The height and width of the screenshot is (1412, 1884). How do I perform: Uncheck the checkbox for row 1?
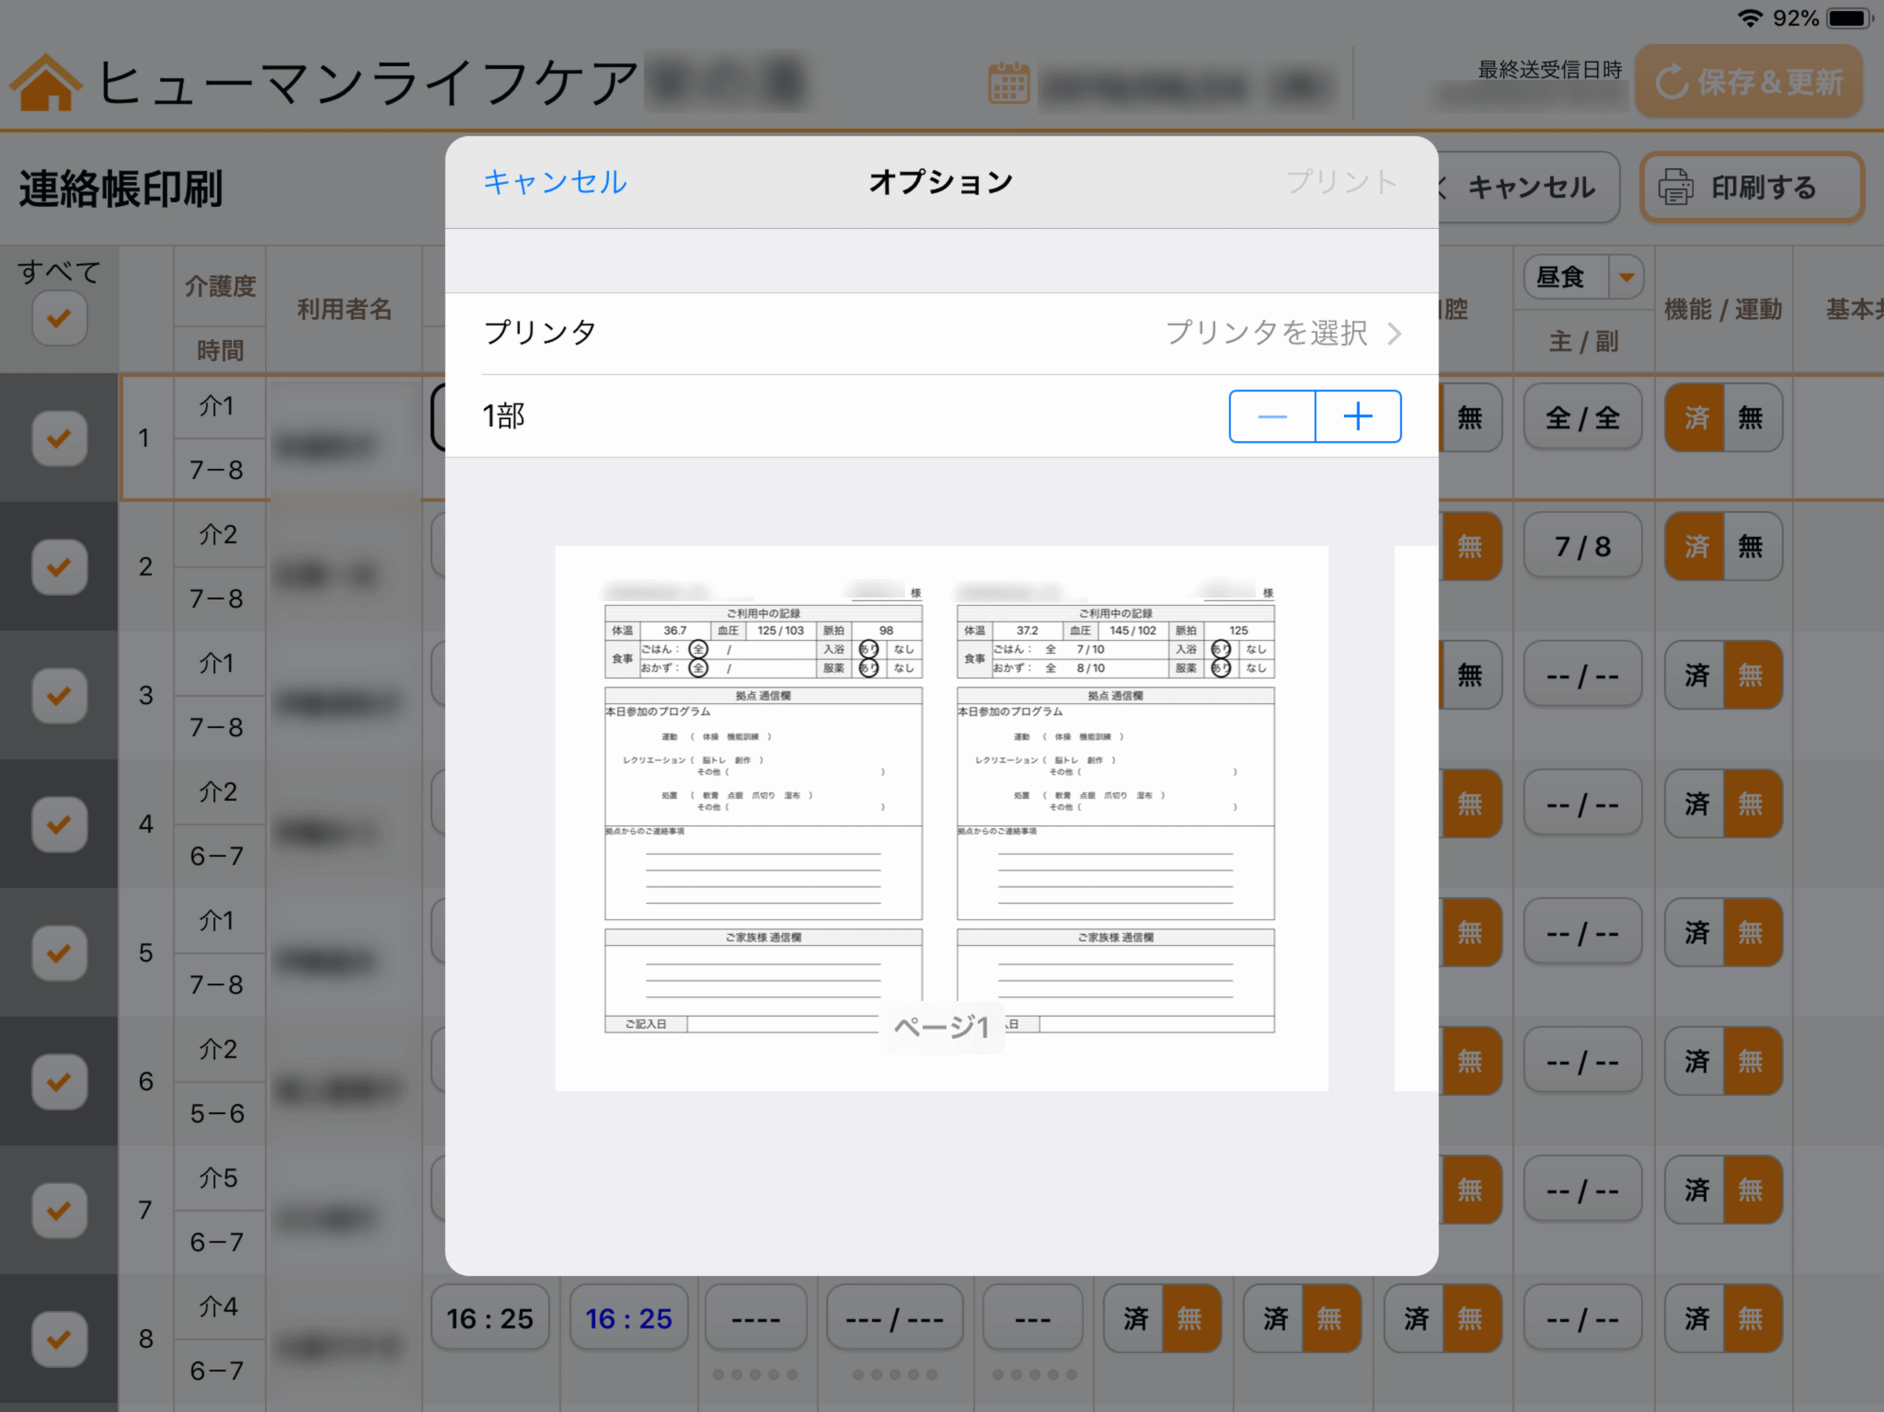(59, 438)
